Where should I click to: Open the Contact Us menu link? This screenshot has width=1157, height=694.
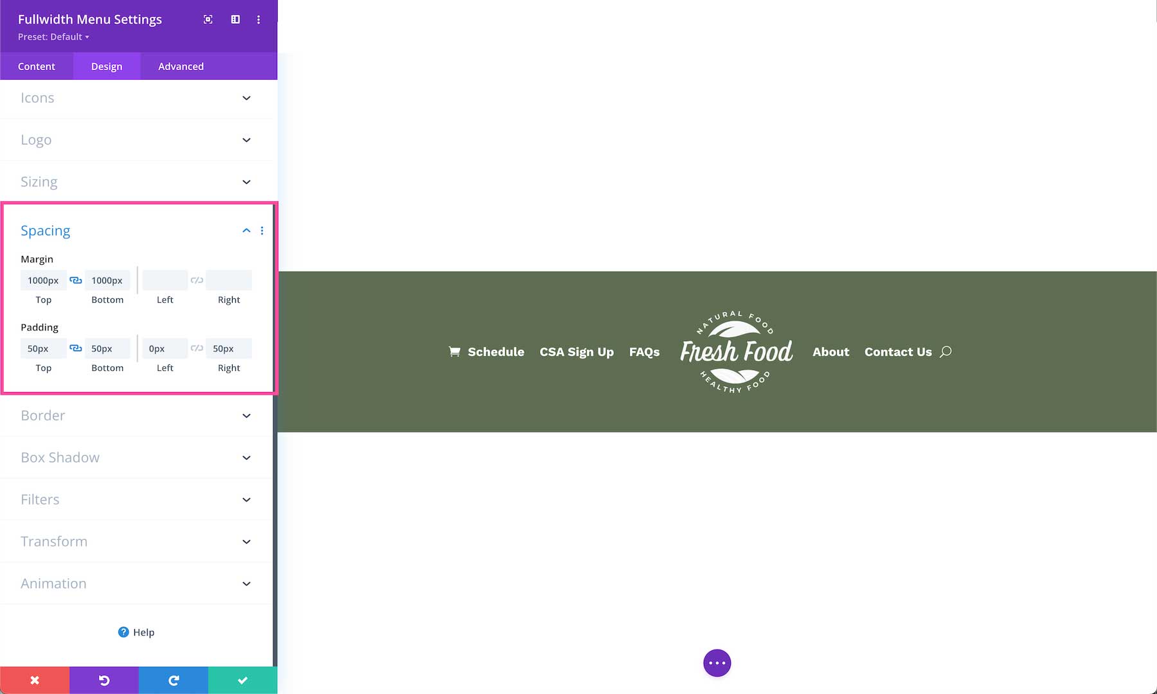(898, 351)
